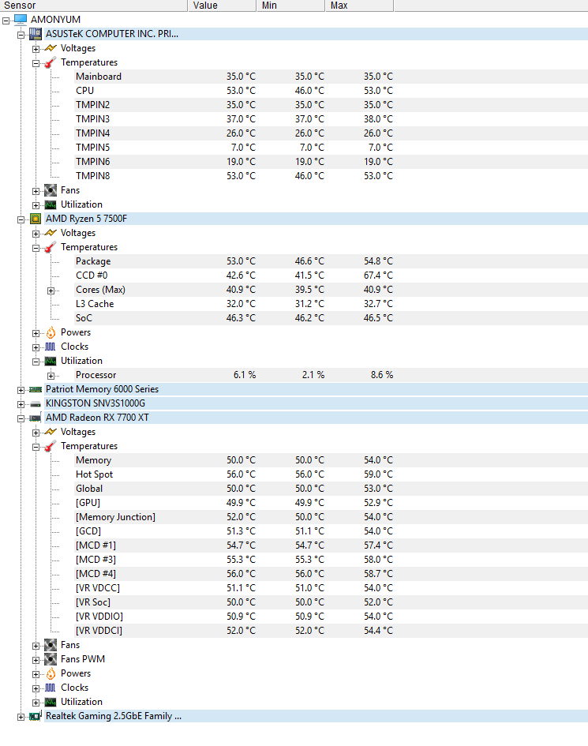Click the Radeon Clocks waveform icon
This screenshot has width=588, height=746.
tap(51, 688)
